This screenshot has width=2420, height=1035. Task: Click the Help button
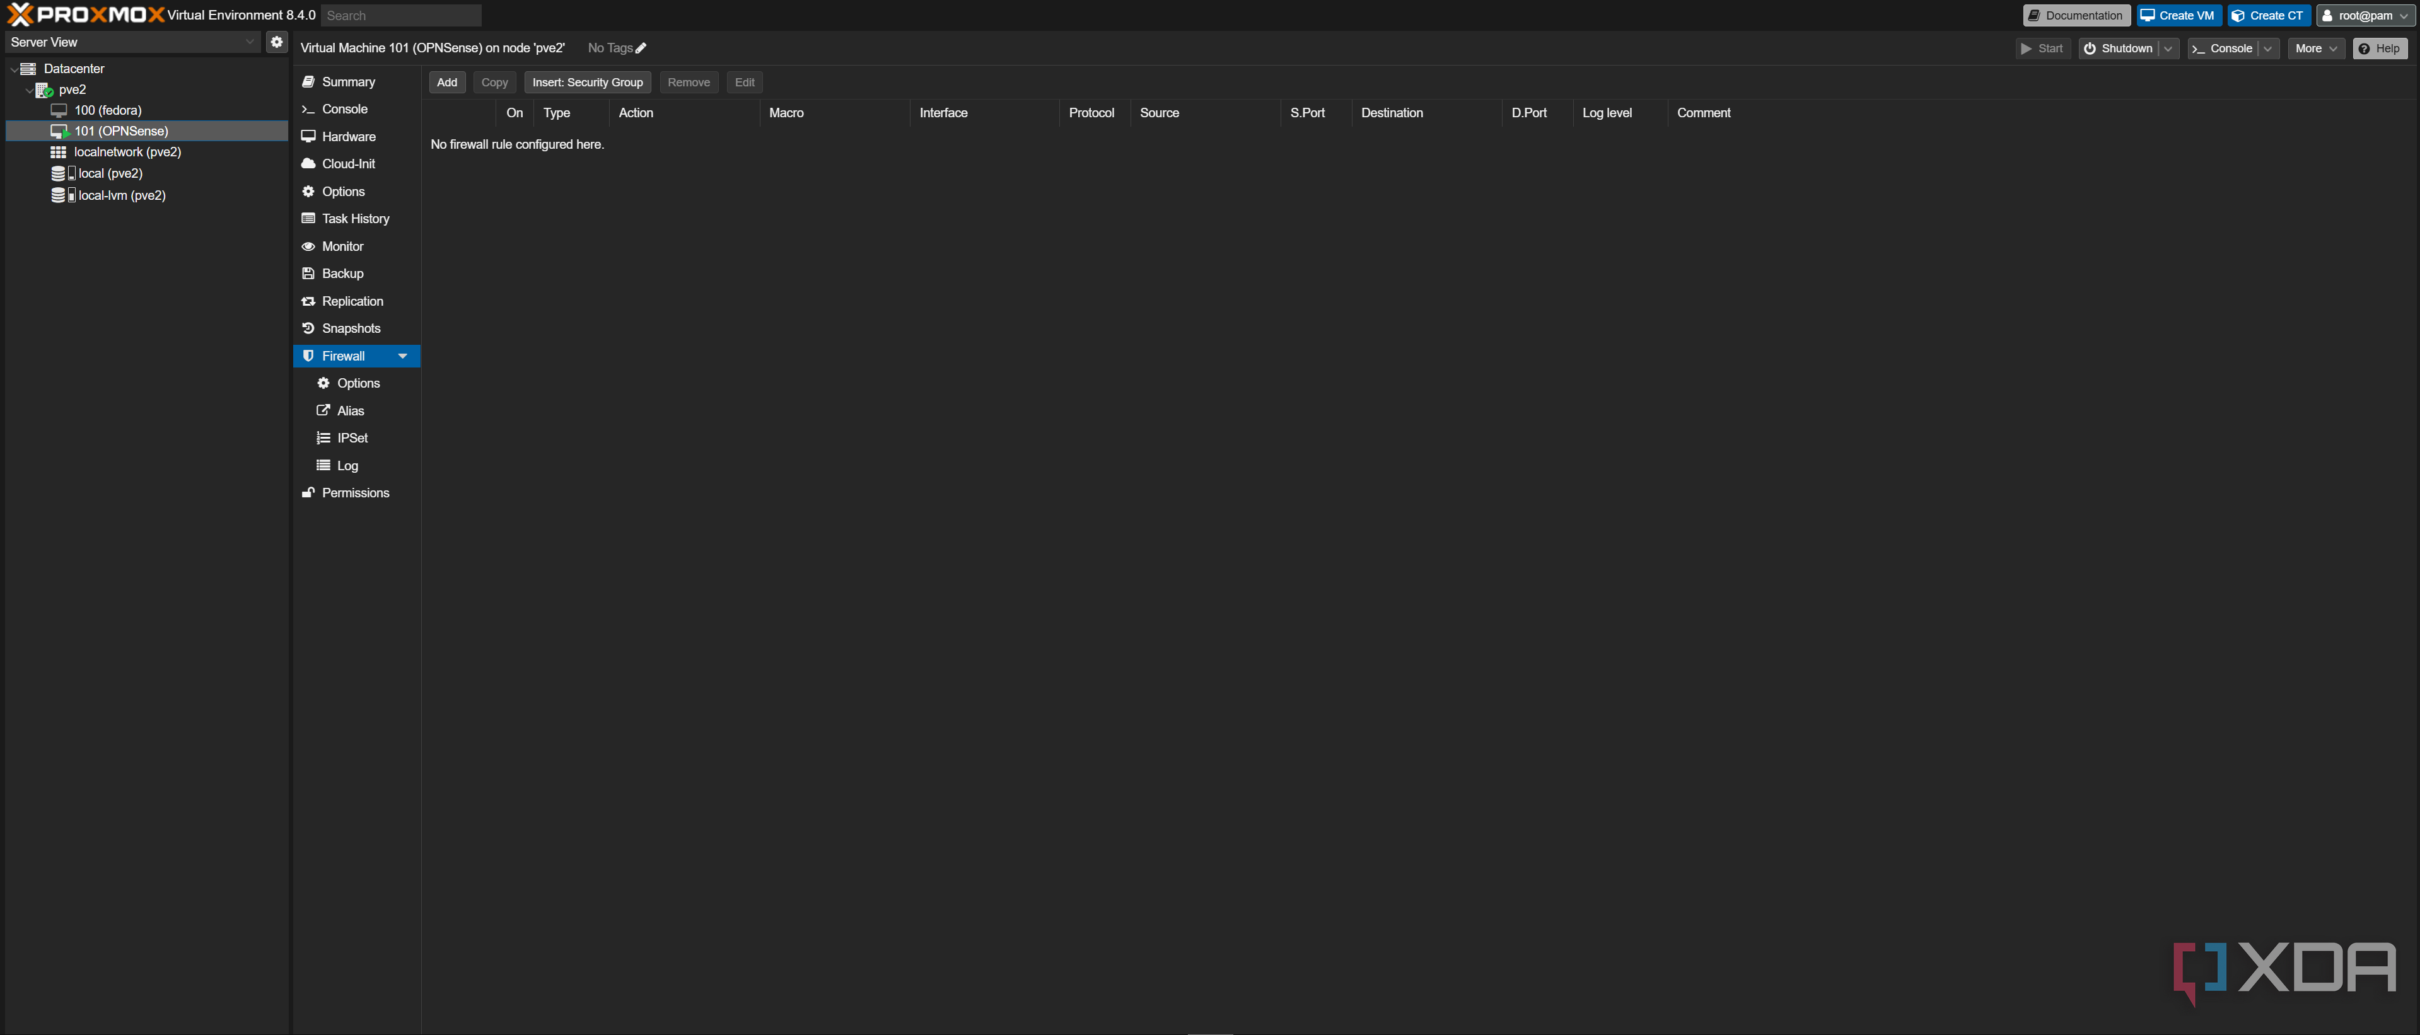pos(2380,49)
